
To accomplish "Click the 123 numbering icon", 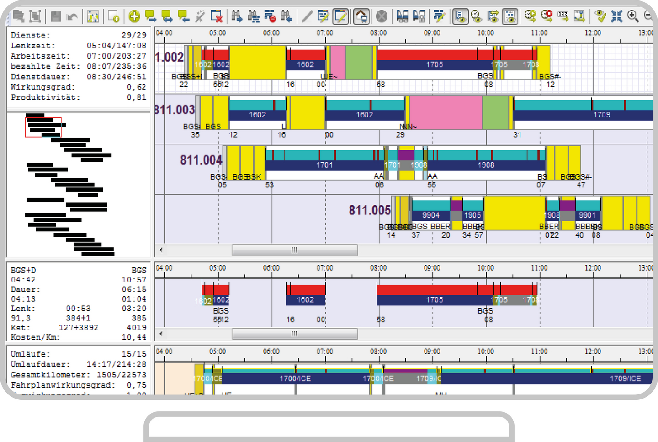I will 563,17.
